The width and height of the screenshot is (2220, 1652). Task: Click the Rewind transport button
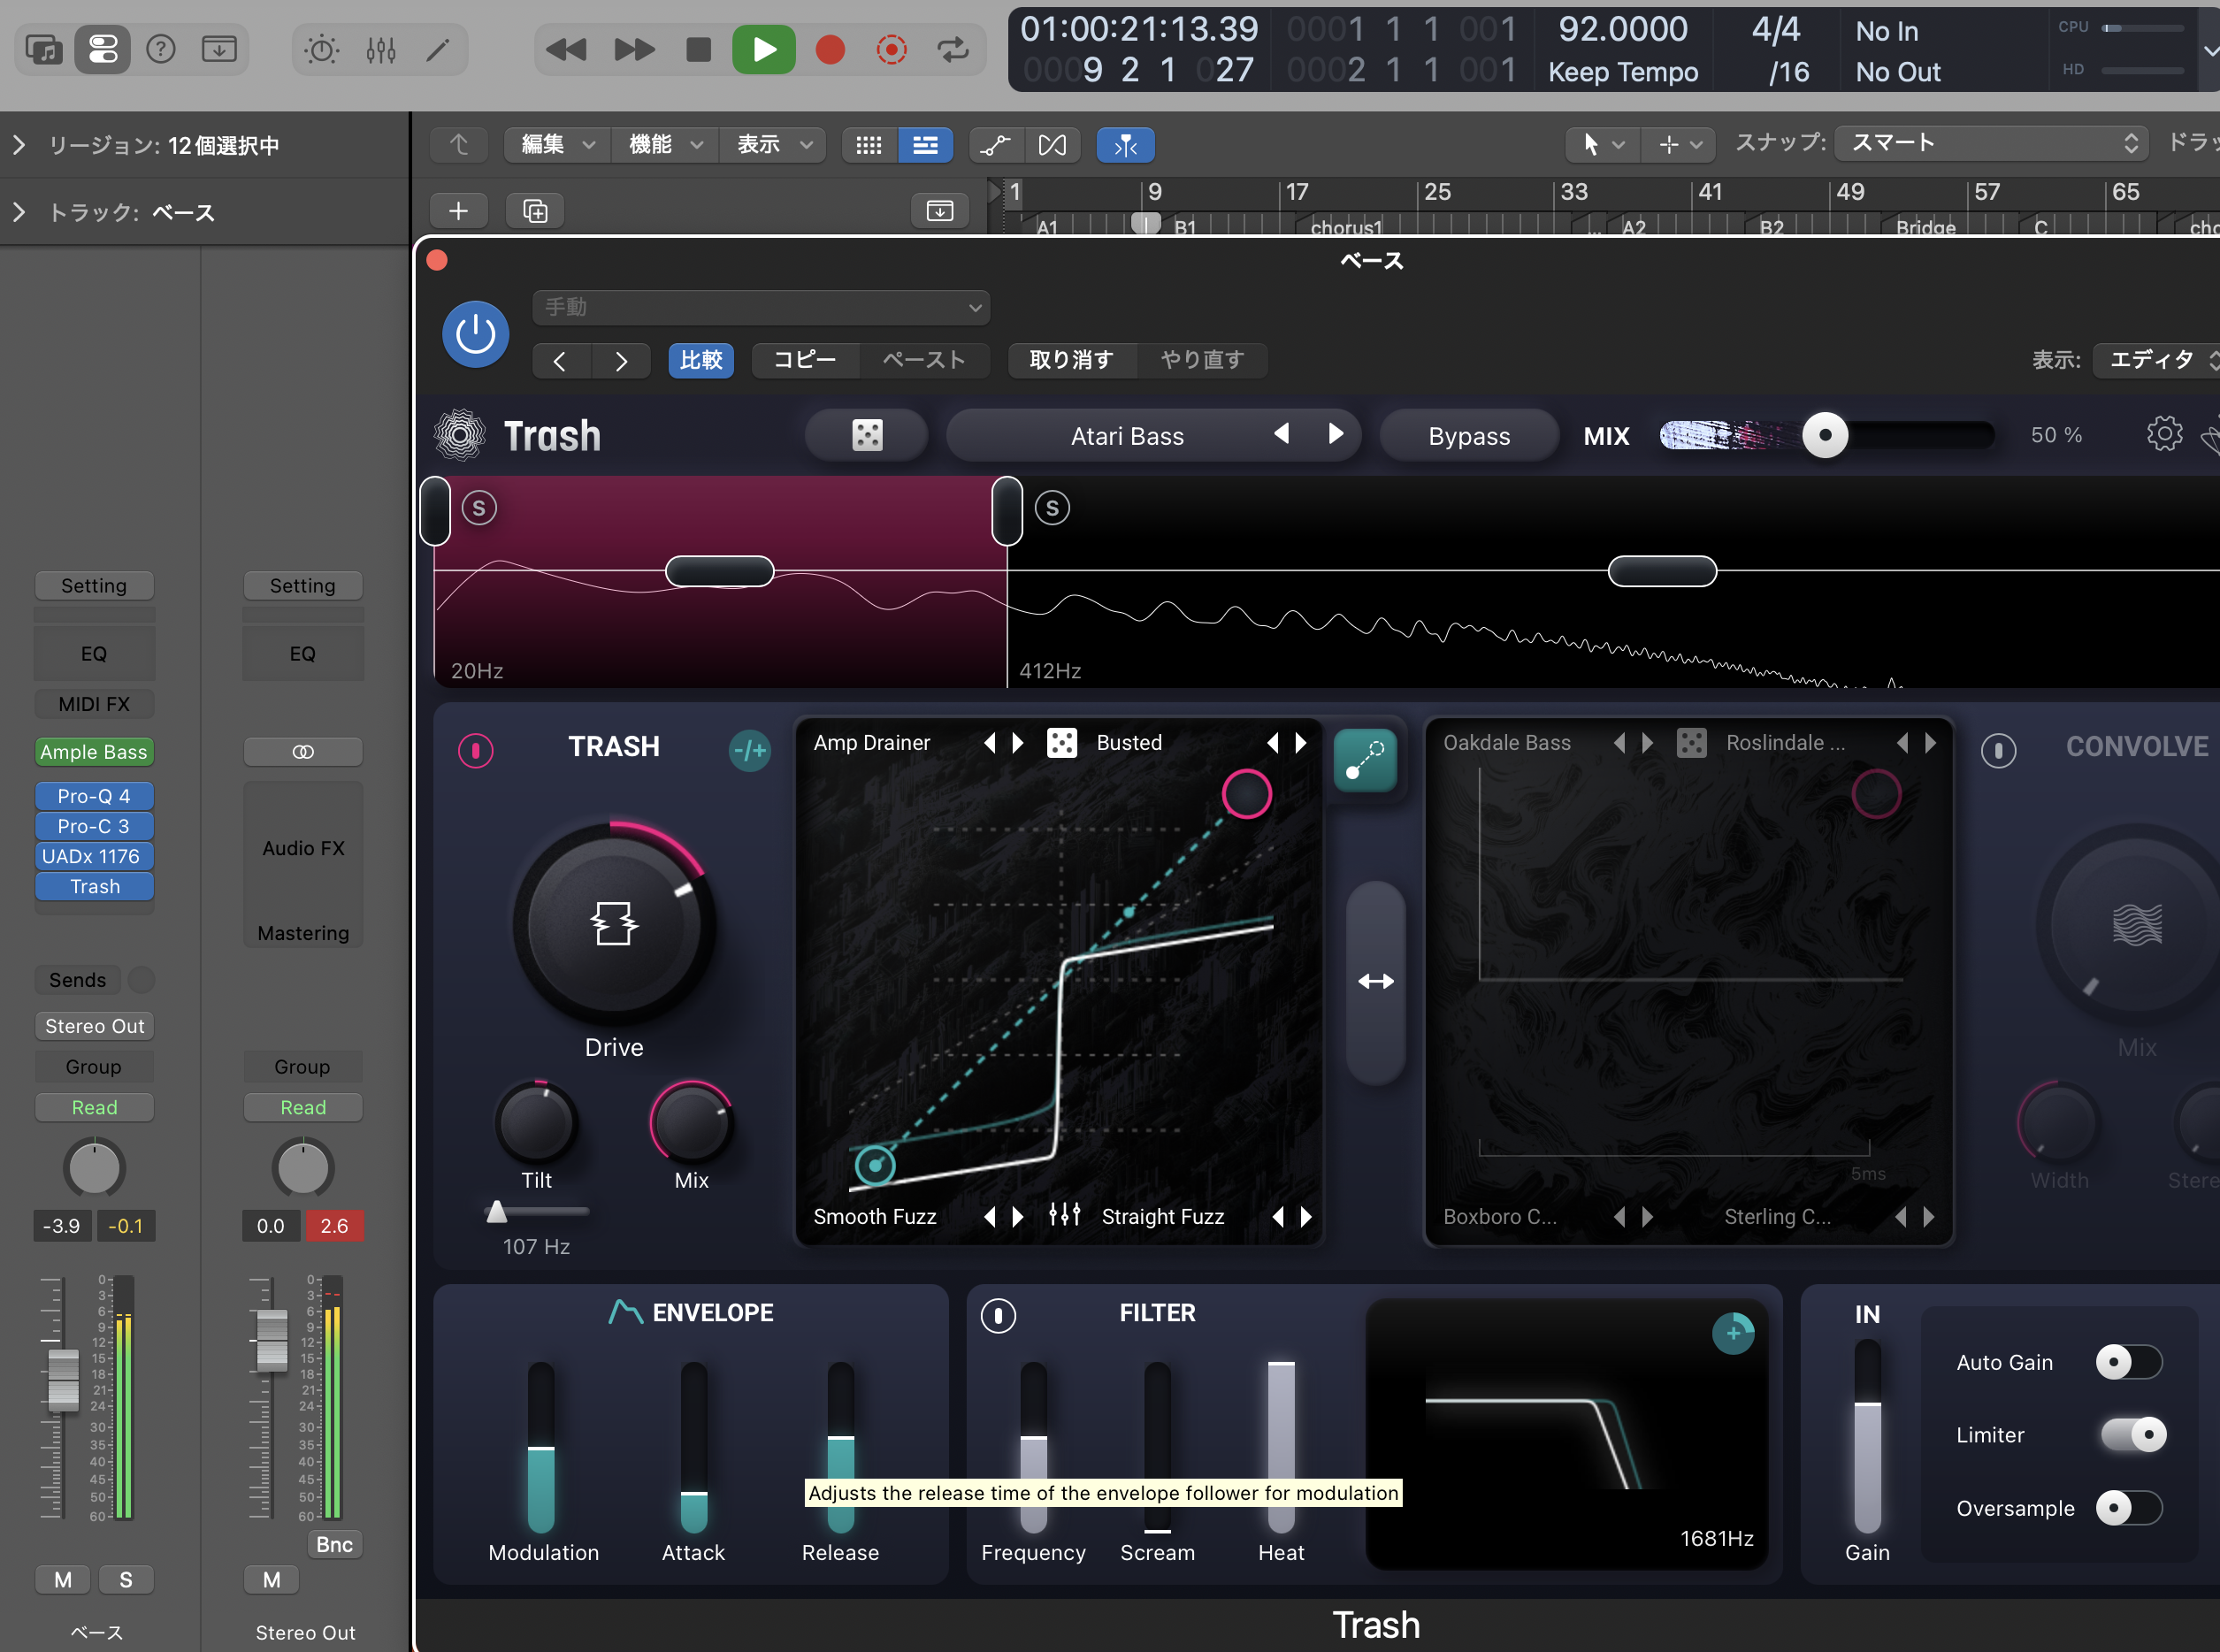(566, 49)
